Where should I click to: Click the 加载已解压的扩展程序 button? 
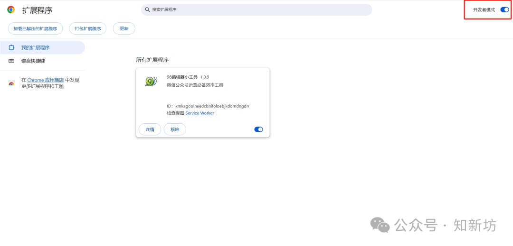[x=35, y=29]
